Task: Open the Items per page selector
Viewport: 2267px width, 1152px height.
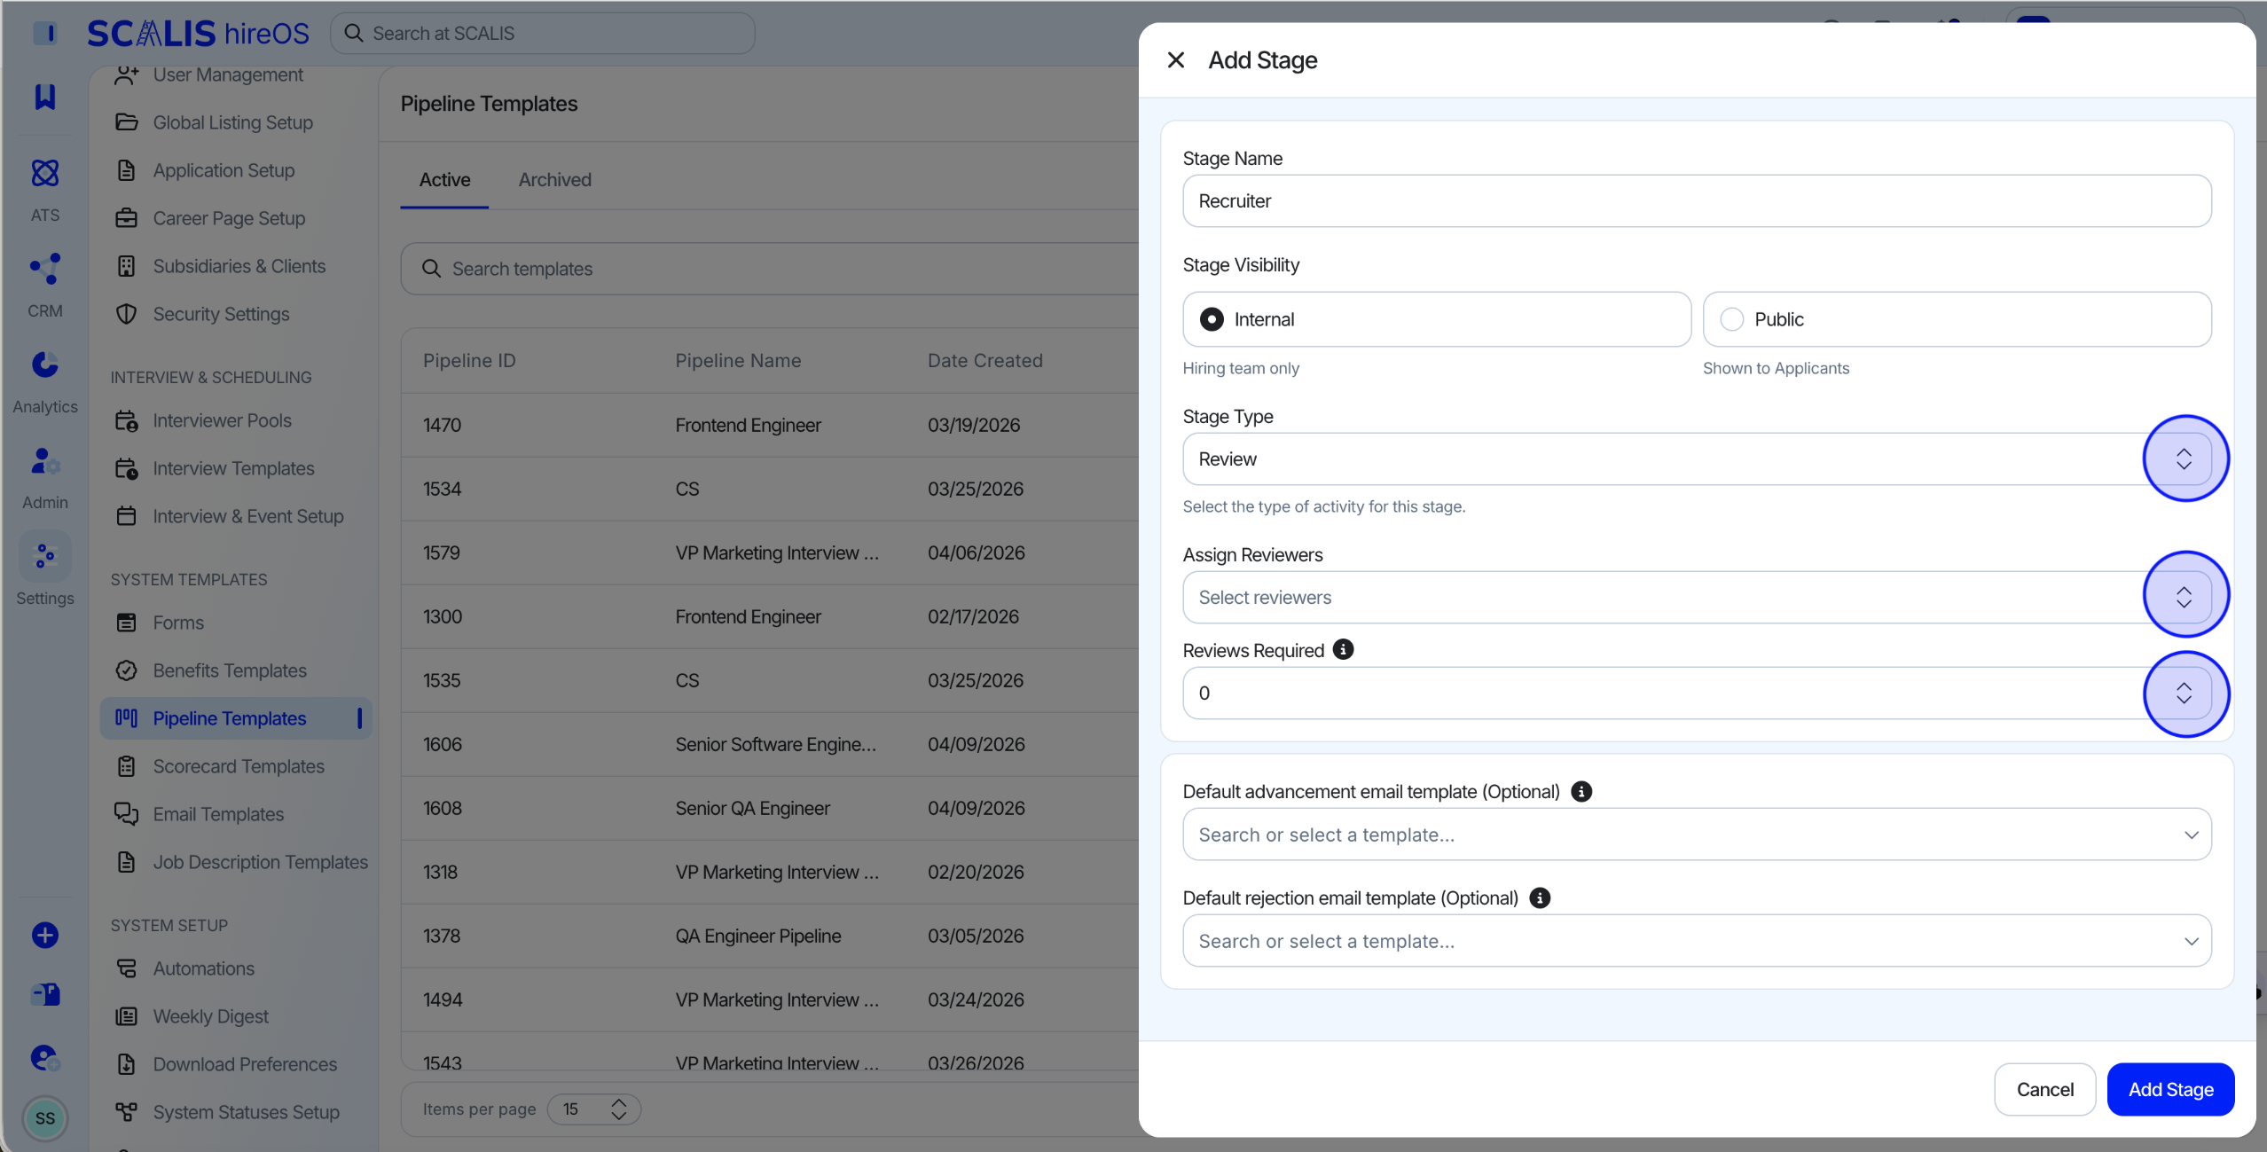Action: (593, 1109)
